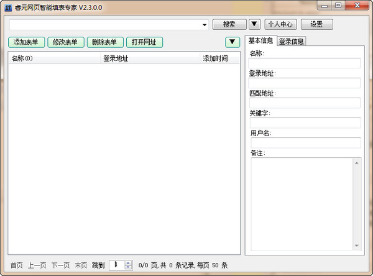Switch to the 登录信息 tab
Viewport: 373px width, 276px height.
pyautogui.click(x=291, y=41)
